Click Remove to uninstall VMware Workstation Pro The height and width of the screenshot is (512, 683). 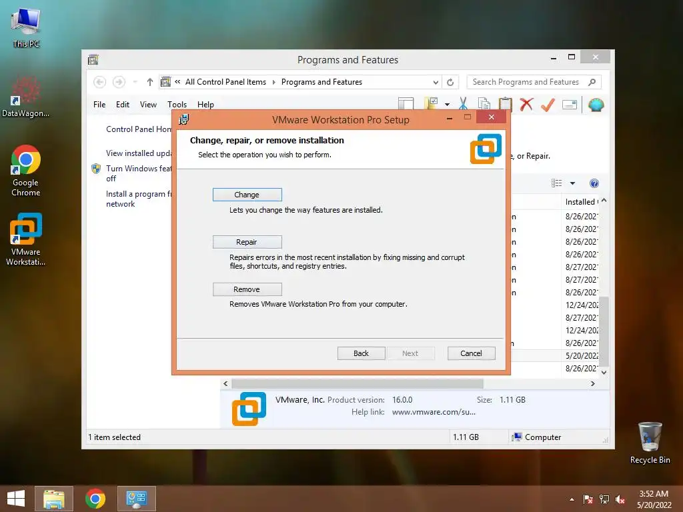click(247, 289)
